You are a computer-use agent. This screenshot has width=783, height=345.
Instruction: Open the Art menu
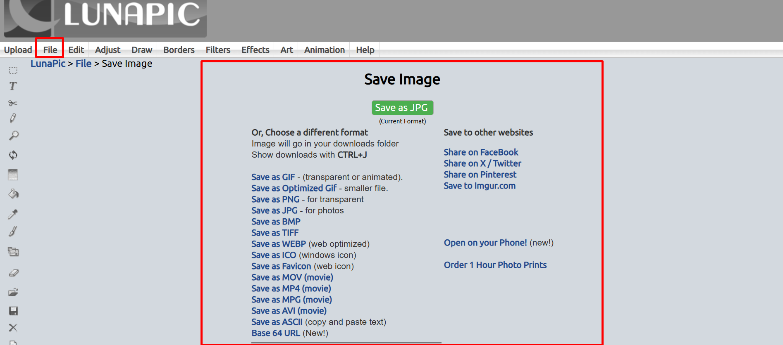pyautogui.click(x=286, y=50)
